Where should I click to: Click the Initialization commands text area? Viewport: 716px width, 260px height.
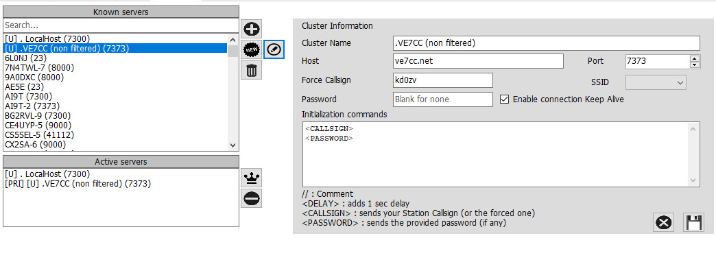pos(501,154)
